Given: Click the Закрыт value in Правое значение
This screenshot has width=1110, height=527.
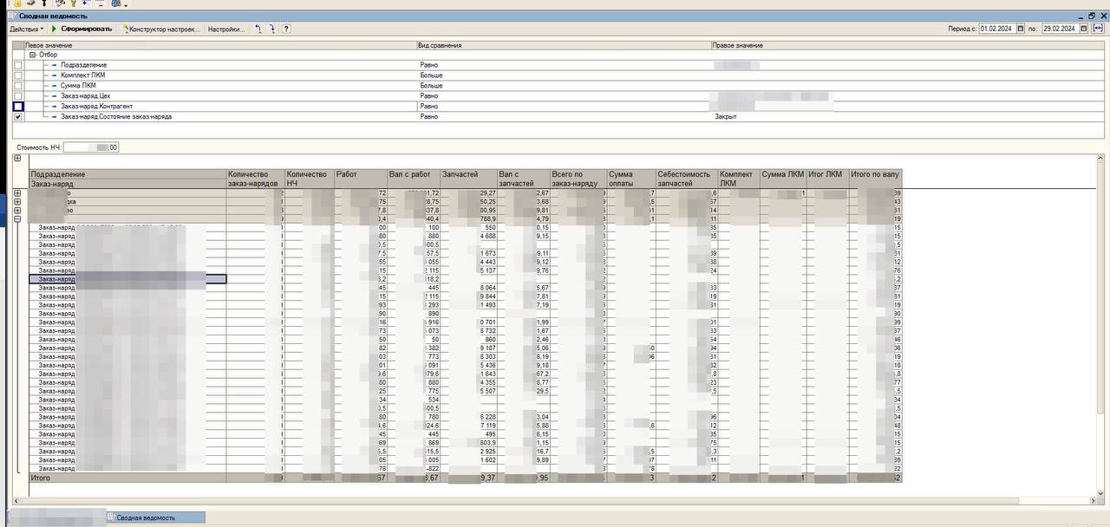Looking at the screenshot, I should tap(726, 116).
